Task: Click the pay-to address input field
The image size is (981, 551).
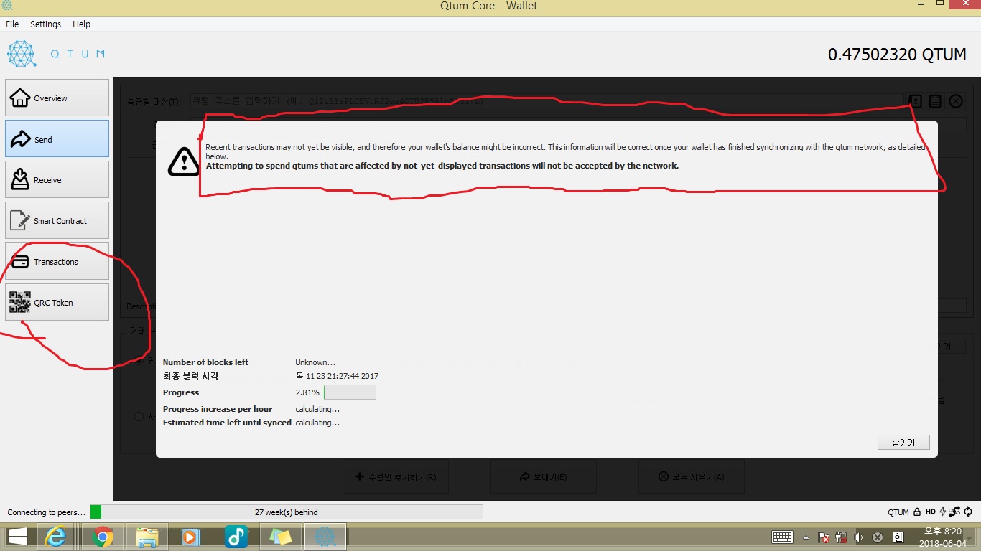Action: [547, 101]
